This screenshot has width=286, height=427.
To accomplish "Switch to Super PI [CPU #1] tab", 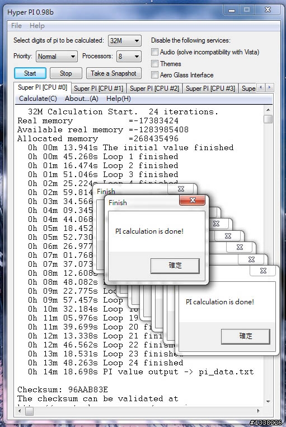I will pyautogui.click(x=99, y=88).
